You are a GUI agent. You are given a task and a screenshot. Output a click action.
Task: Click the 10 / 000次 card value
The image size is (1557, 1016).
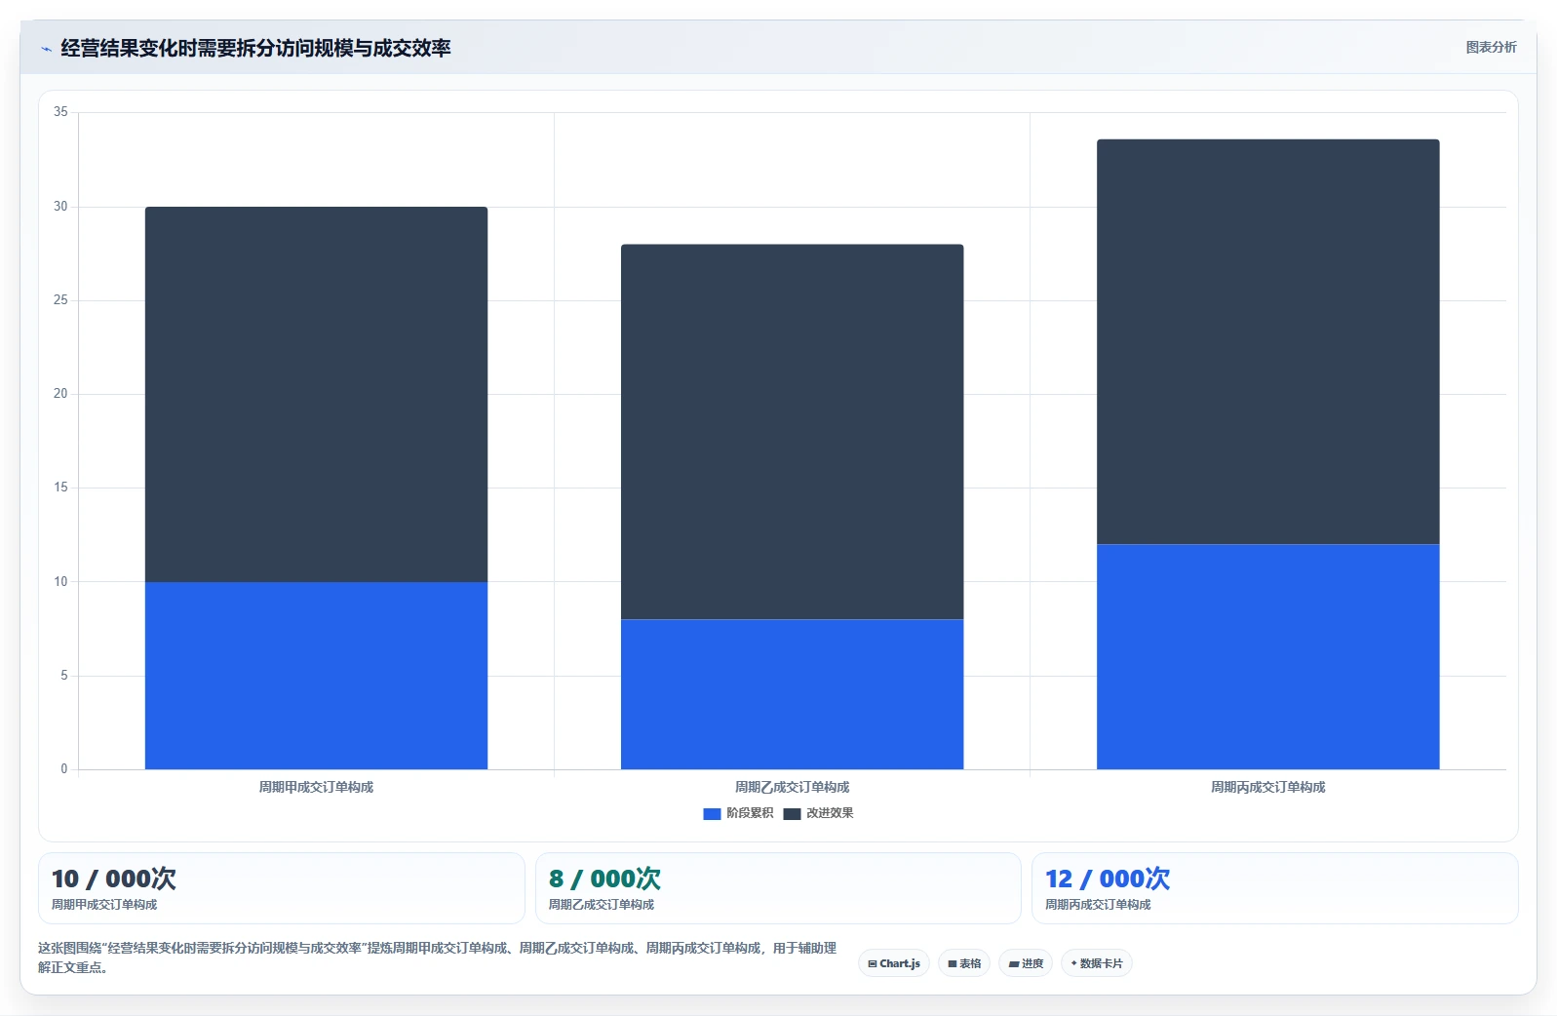(114, 879)
